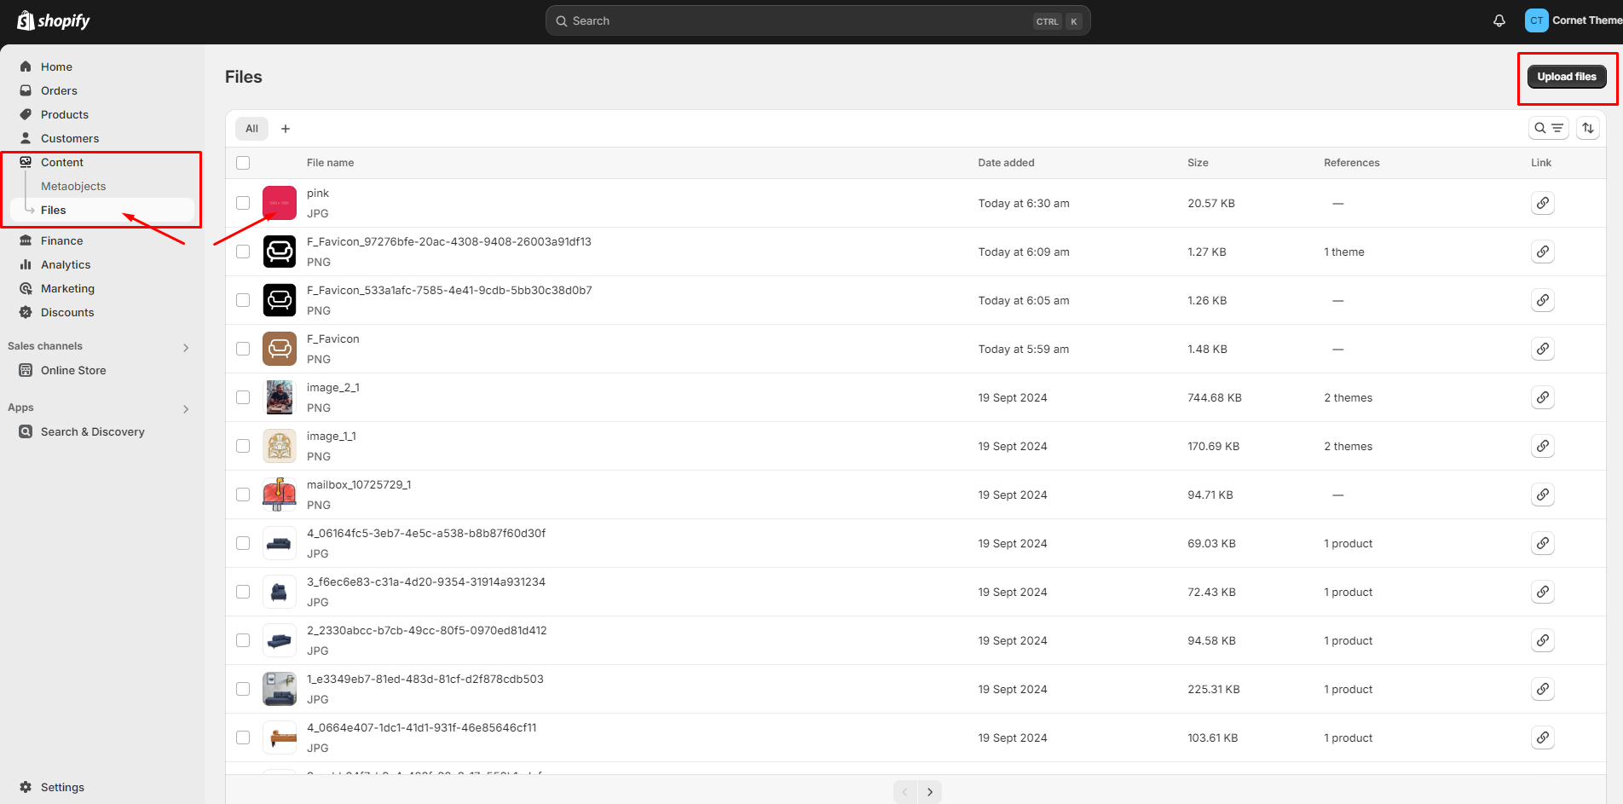Add new view with plus icon
The width and height of the screenshot is (1623, 804).
[x=286, y=129]
